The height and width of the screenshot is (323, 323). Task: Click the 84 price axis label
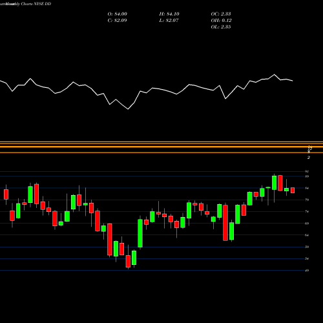click(307, 188)
